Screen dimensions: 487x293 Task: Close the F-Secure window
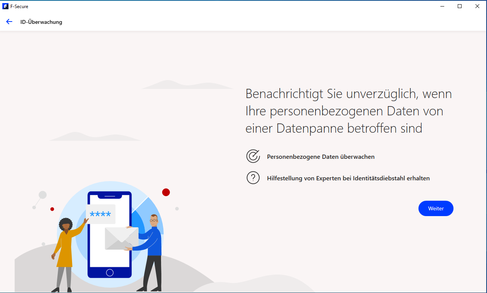[477, 6]
